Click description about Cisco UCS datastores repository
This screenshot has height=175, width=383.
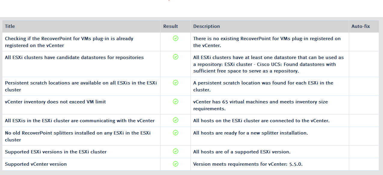pyautogui.click(x=269, y=64)
